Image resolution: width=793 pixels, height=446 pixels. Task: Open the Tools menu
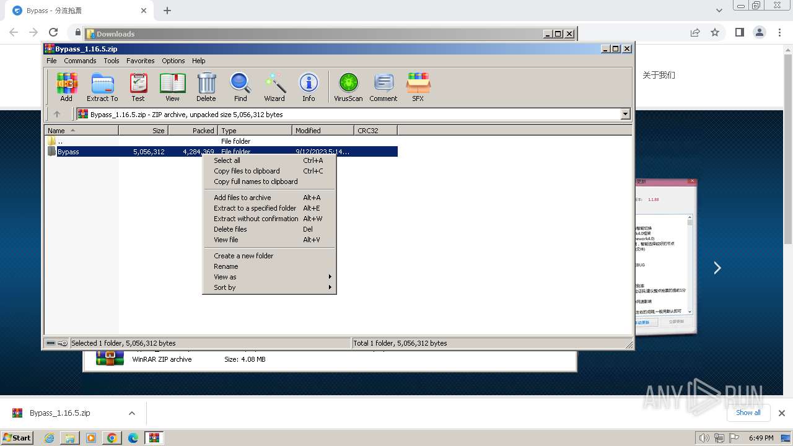pyautogui.click(x=112, y=61)
